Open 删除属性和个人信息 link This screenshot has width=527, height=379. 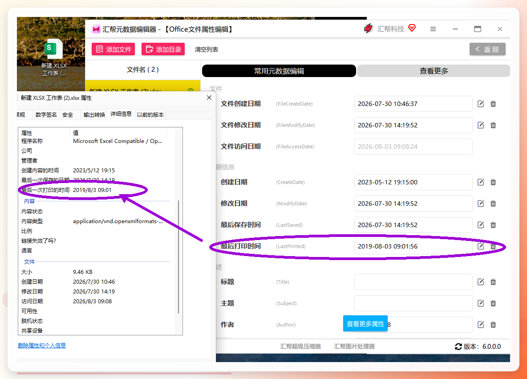(42, 345)
